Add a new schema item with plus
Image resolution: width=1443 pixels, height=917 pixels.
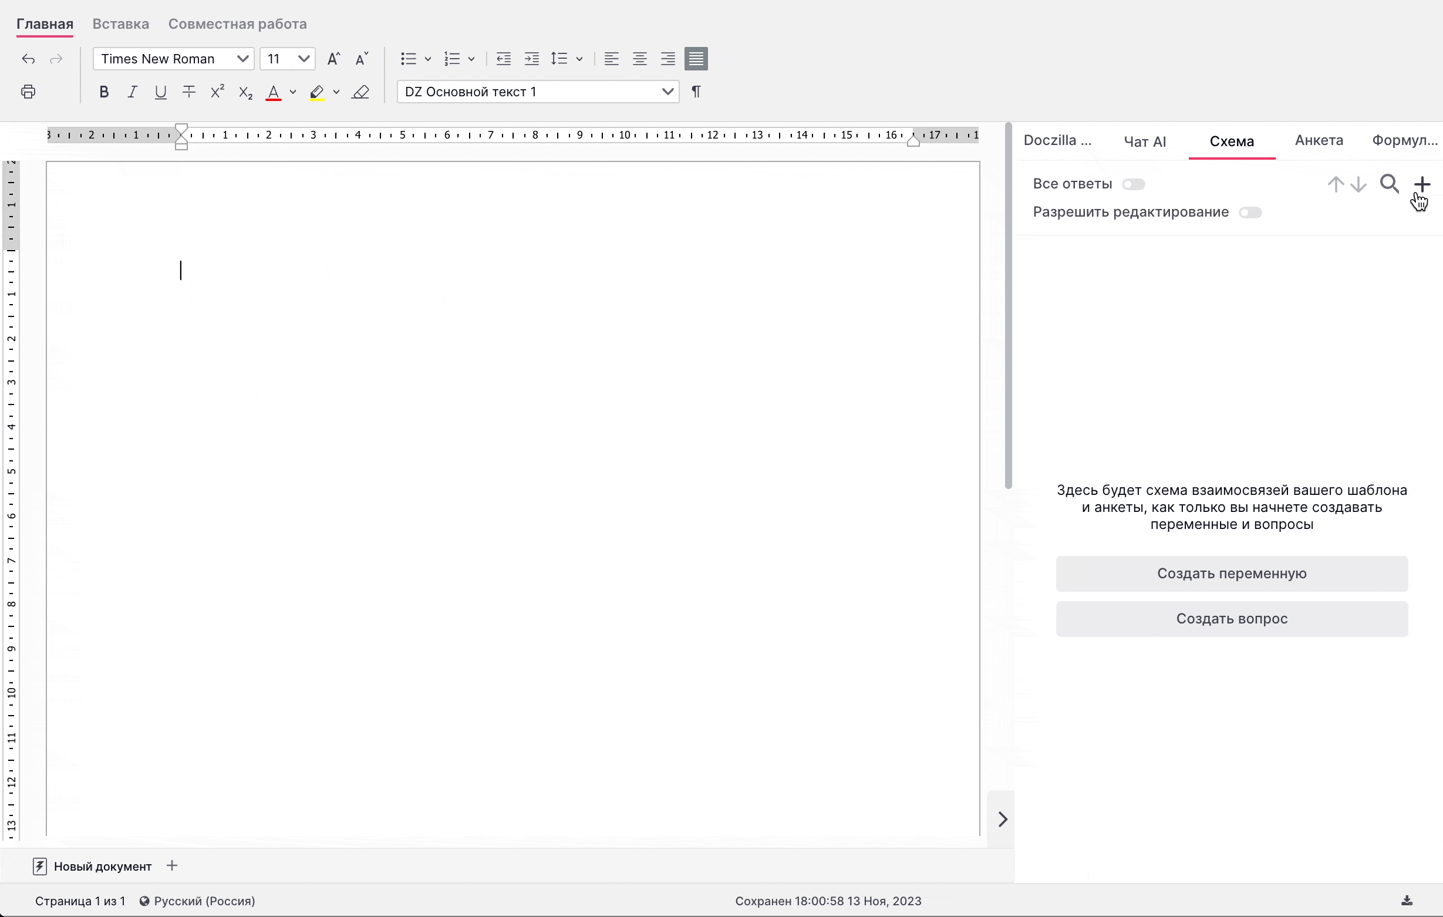tap(1422, 184)
